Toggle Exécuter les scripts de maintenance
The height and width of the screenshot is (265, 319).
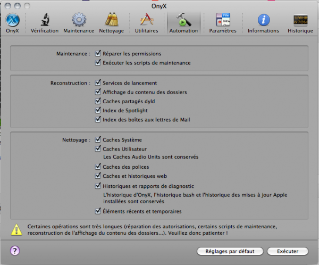98,63
